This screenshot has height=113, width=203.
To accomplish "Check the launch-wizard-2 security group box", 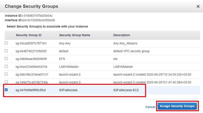I will (6, 74).
